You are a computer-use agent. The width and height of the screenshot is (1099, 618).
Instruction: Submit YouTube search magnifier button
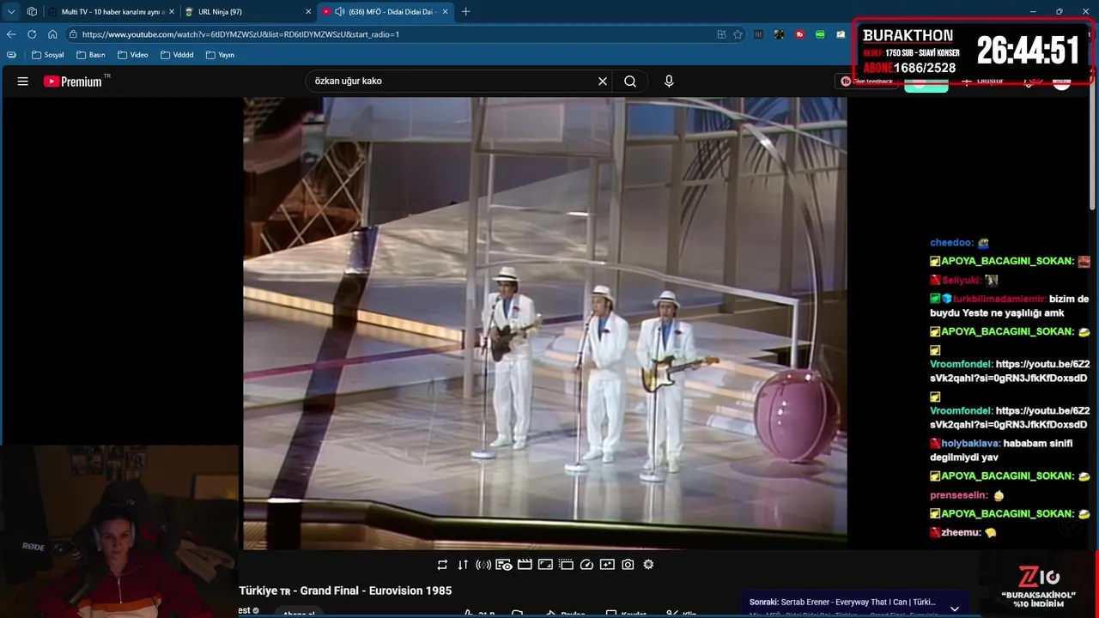(x=630, y=82)
